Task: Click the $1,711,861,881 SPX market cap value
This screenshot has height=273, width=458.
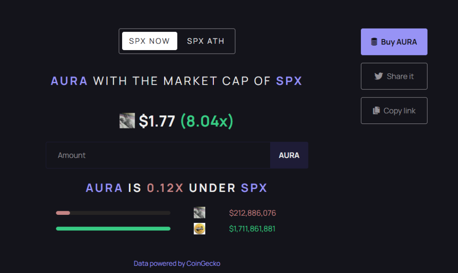Action: (x=252, y=229)
